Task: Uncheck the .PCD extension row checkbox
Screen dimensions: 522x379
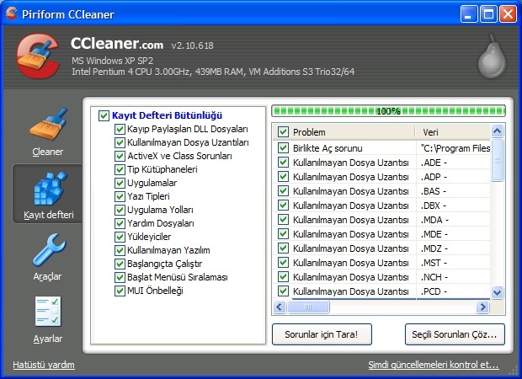Action: (283, 291)
